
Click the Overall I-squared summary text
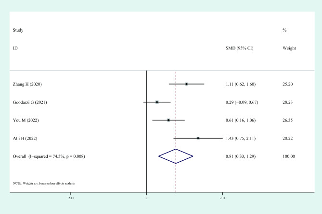49,156
